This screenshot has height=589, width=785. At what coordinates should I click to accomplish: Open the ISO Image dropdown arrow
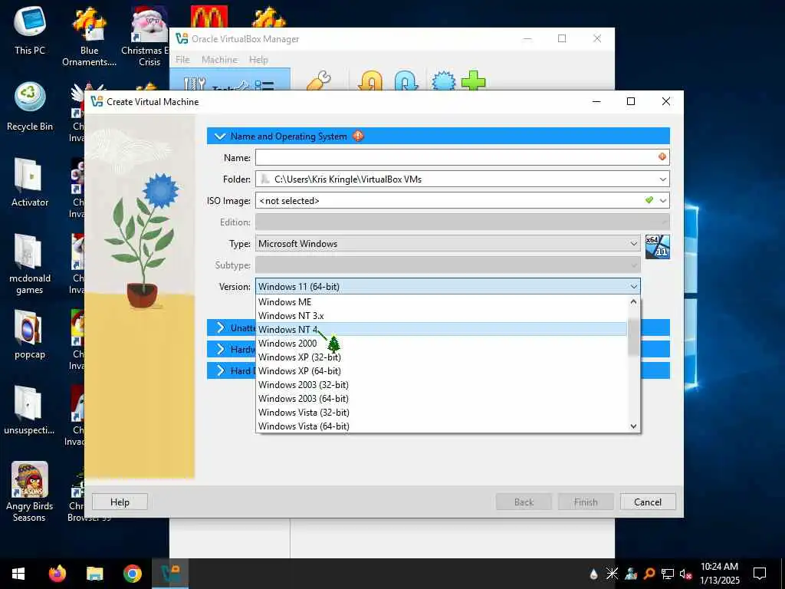(662, 201)
